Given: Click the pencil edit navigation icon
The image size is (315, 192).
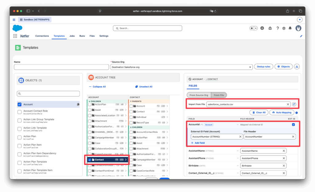Looking at the screenshot, I should coord(301,36).
